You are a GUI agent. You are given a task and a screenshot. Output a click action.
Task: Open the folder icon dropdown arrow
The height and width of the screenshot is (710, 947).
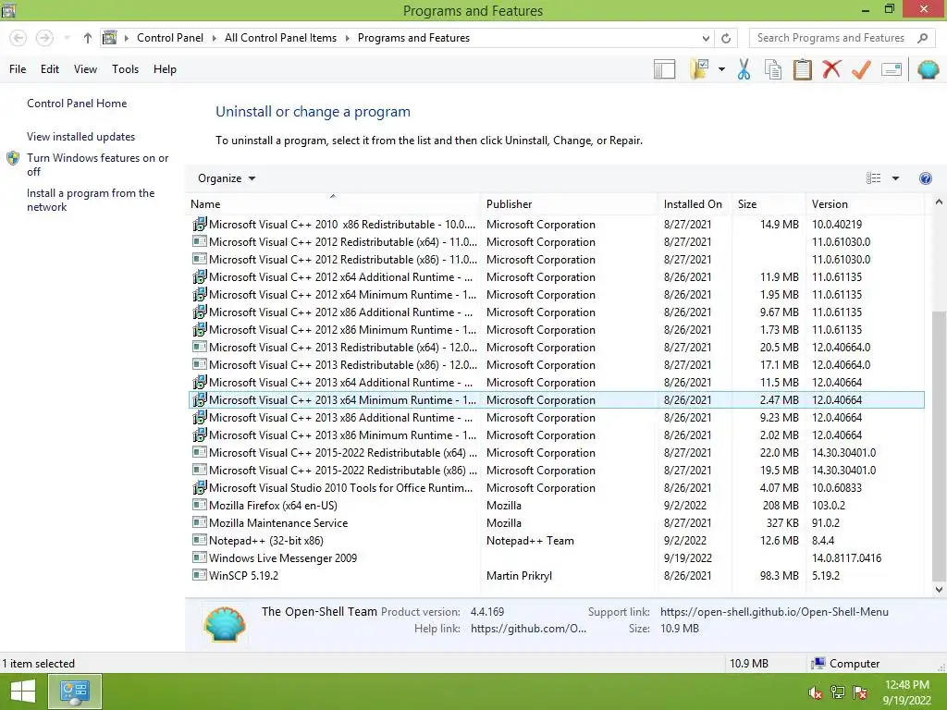coord(721,69)
